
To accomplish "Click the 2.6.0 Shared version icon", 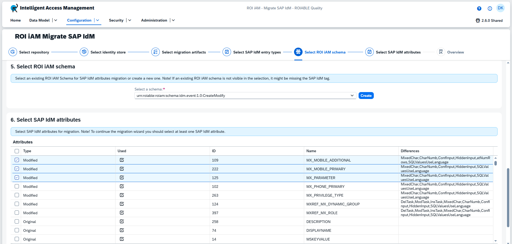I will 478,20.
